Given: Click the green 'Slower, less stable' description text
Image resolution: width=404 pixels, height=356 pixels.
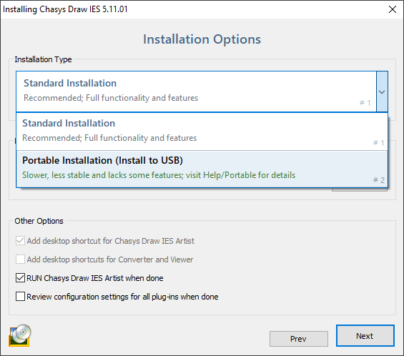Looking at the screenshot, I should click(159, 175).
